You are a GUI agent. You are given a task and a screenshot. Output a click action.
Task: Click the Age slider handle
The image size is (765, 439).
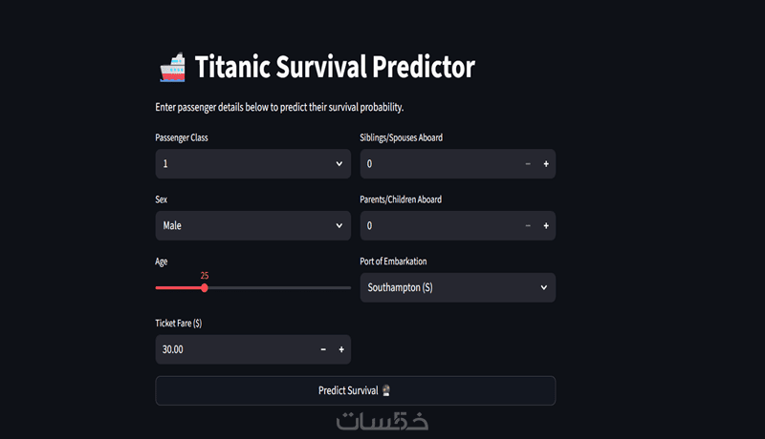point(205,287)
